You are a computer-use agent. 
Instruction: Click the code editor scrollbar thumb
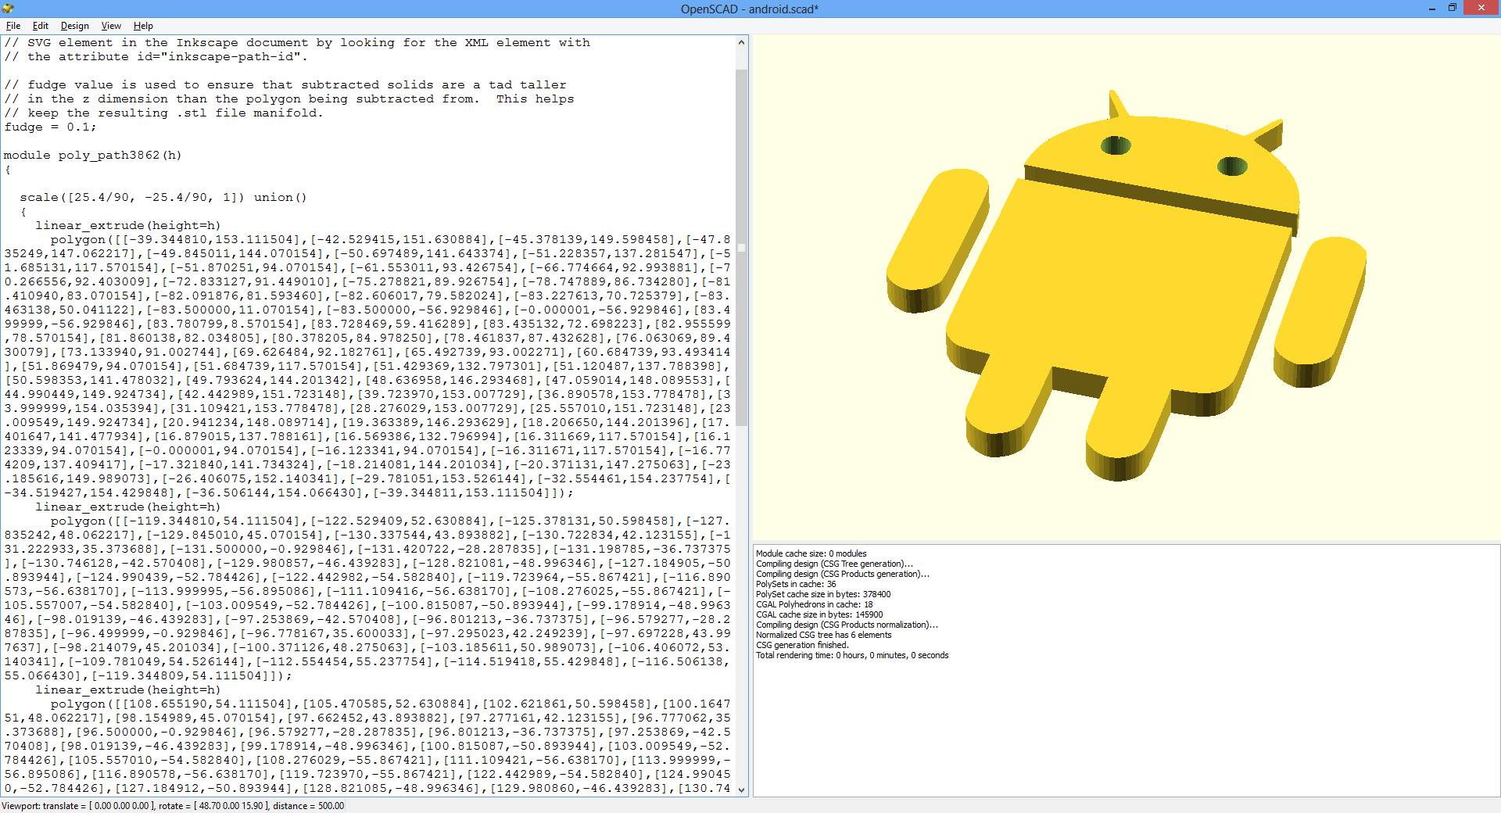[x=741, y=246]
